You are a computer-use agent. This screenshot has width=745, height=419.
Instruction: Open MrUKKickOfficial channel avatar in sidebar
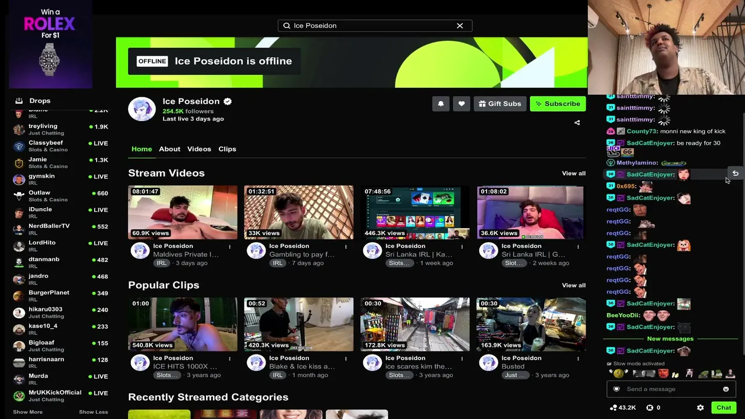pos(19,396)
